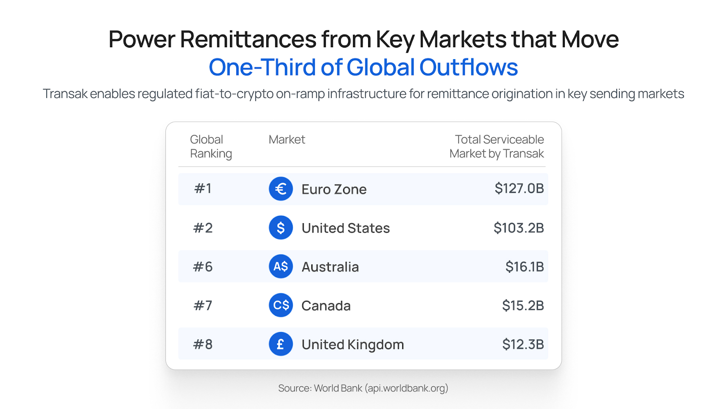
Task: Click the $103.2B United States value
Action: 518,228
